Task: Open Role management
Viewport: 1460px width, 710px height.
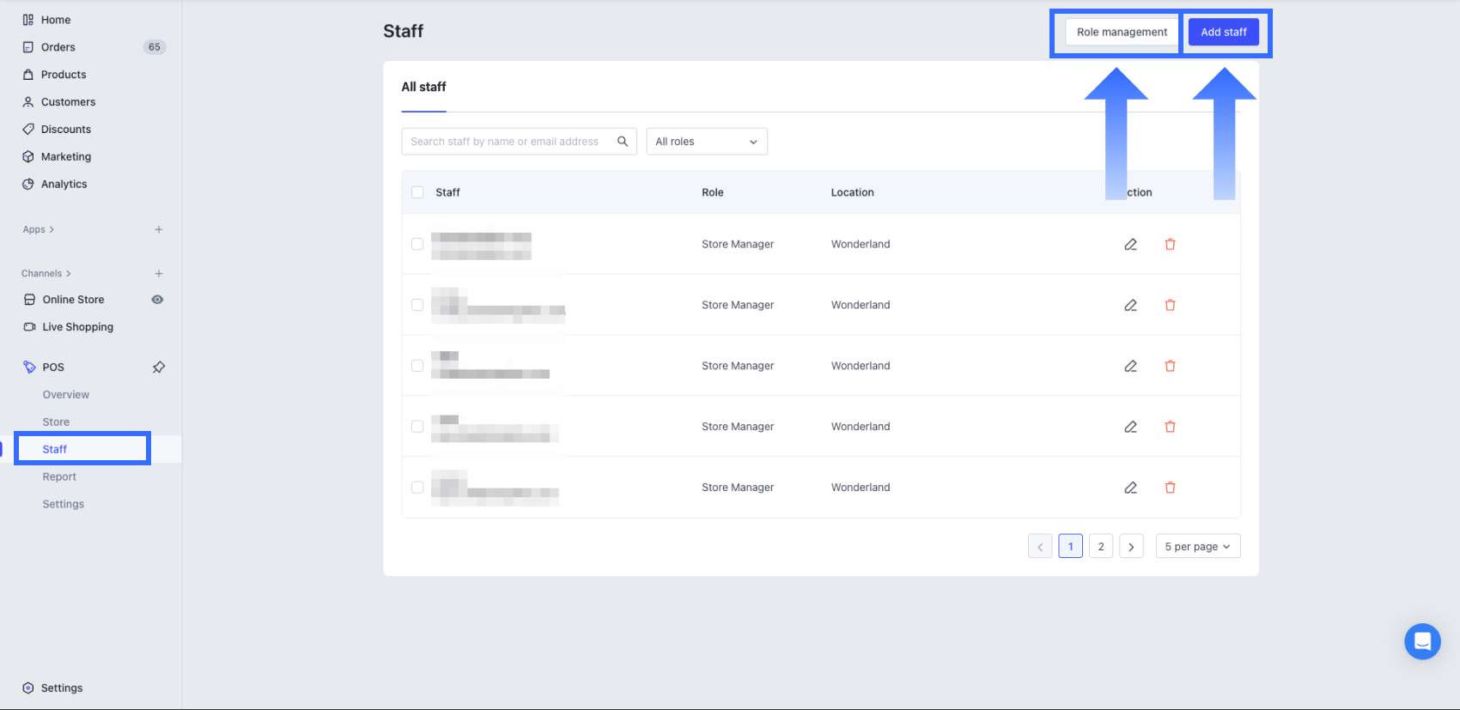Action: pyautogui.click(x=1122, y=33)
